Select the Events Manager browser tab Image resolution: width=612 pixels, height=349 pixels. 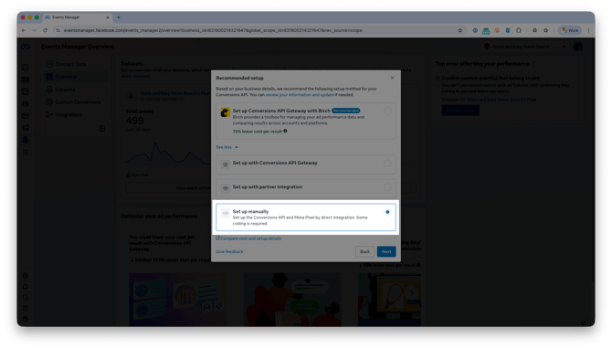(x=77, y=17)
